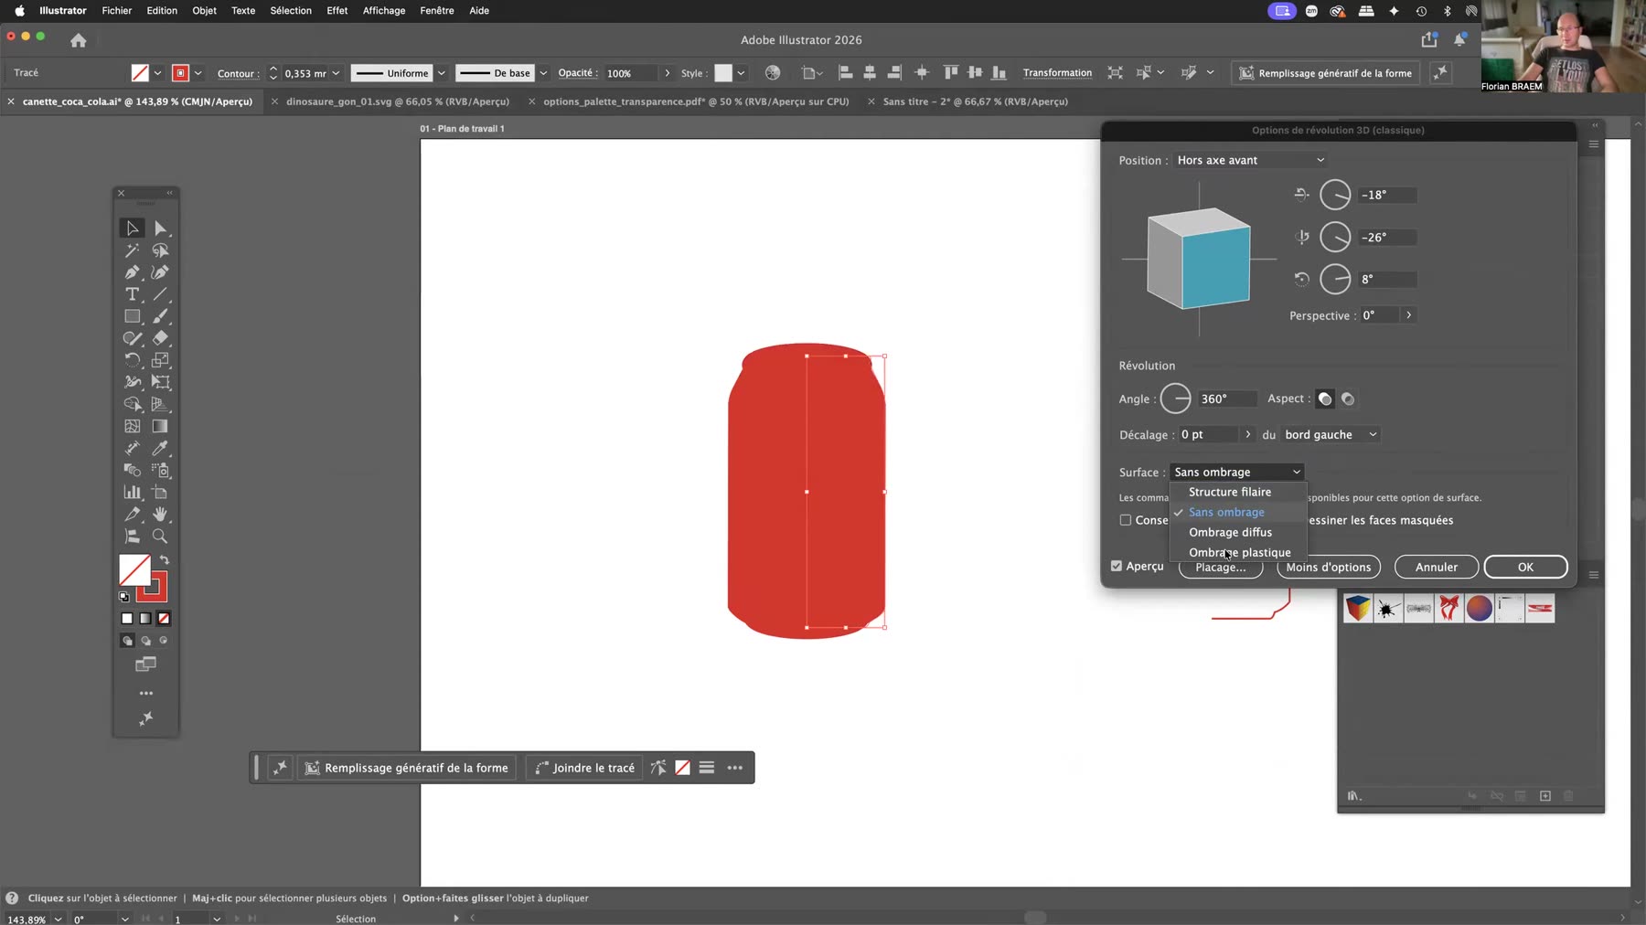Toggle the checkbox beside Conse… in 3D options

click(1126, 520)
